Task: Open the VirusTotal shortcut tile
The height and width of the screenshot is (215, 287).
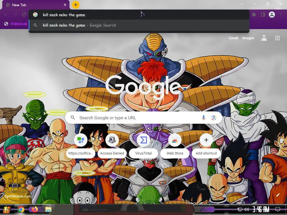Action: click(x=143, y=146)
